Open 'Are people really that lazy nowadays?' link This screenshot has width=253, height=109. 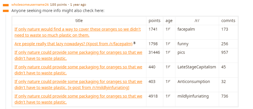coord(73,44)
